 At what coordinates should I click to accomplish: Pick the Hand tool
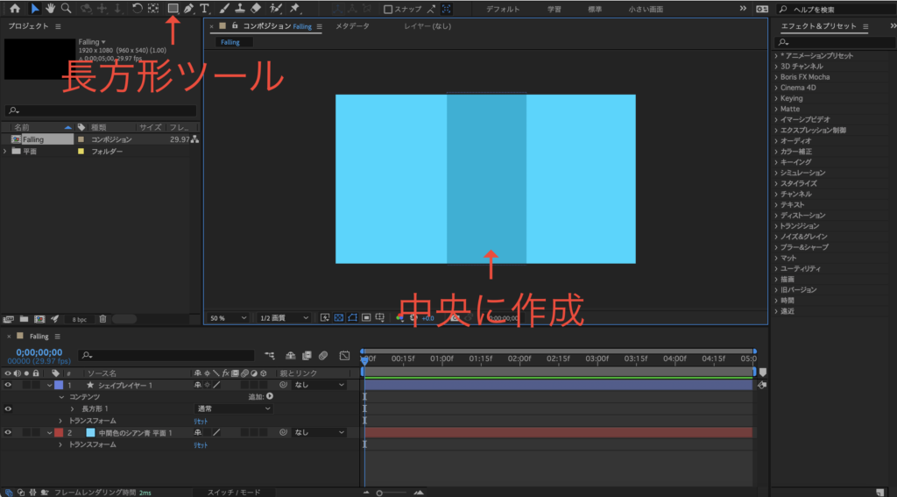[x=51, y=9]
